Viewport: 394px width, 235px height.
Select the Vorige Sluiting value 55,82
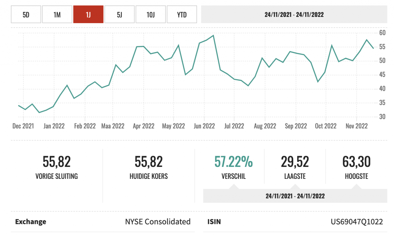pos(57,162)
